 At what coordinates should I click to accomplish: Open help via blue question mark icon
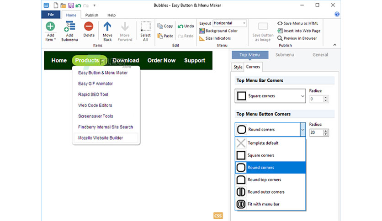[x=337, y=14]
